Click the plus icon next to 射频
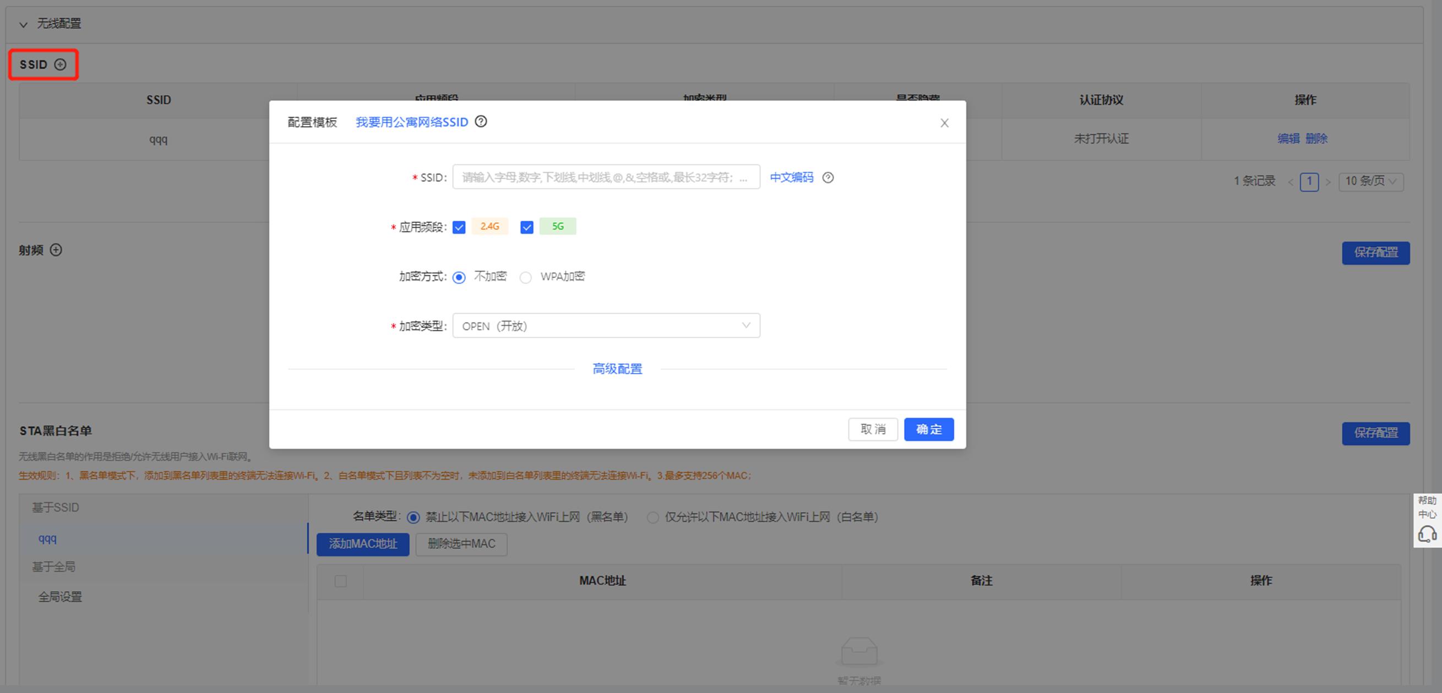 tap(56, 250)
